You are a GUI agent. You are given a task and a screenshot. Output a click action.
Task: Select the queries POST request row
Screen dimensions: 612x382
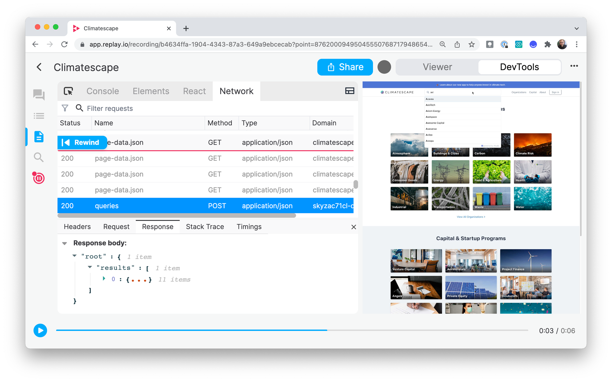pyautogui.click(x=206, y=206)
